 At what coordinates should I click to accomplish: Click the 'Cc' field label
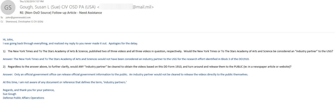(2, 21)
